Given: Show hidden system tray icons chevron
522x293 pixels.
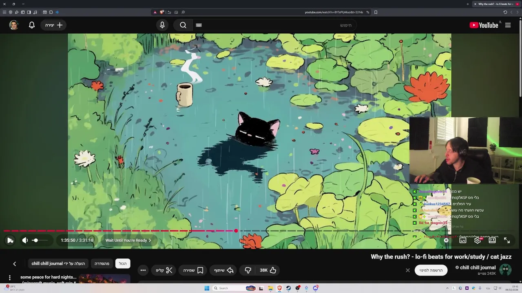Looking at the screenshot, I should click(447, 288).
